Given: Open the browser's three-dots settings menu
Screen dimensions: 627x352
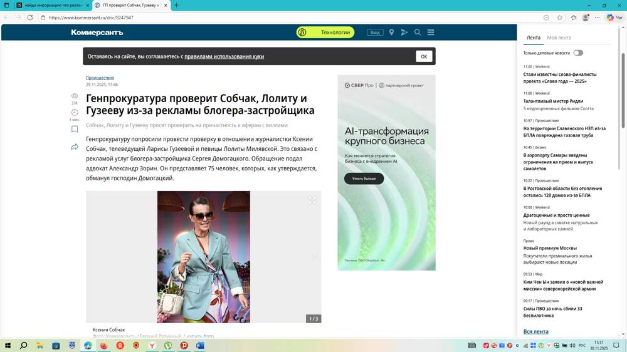Looking at the screenshot, I should 598,18.
